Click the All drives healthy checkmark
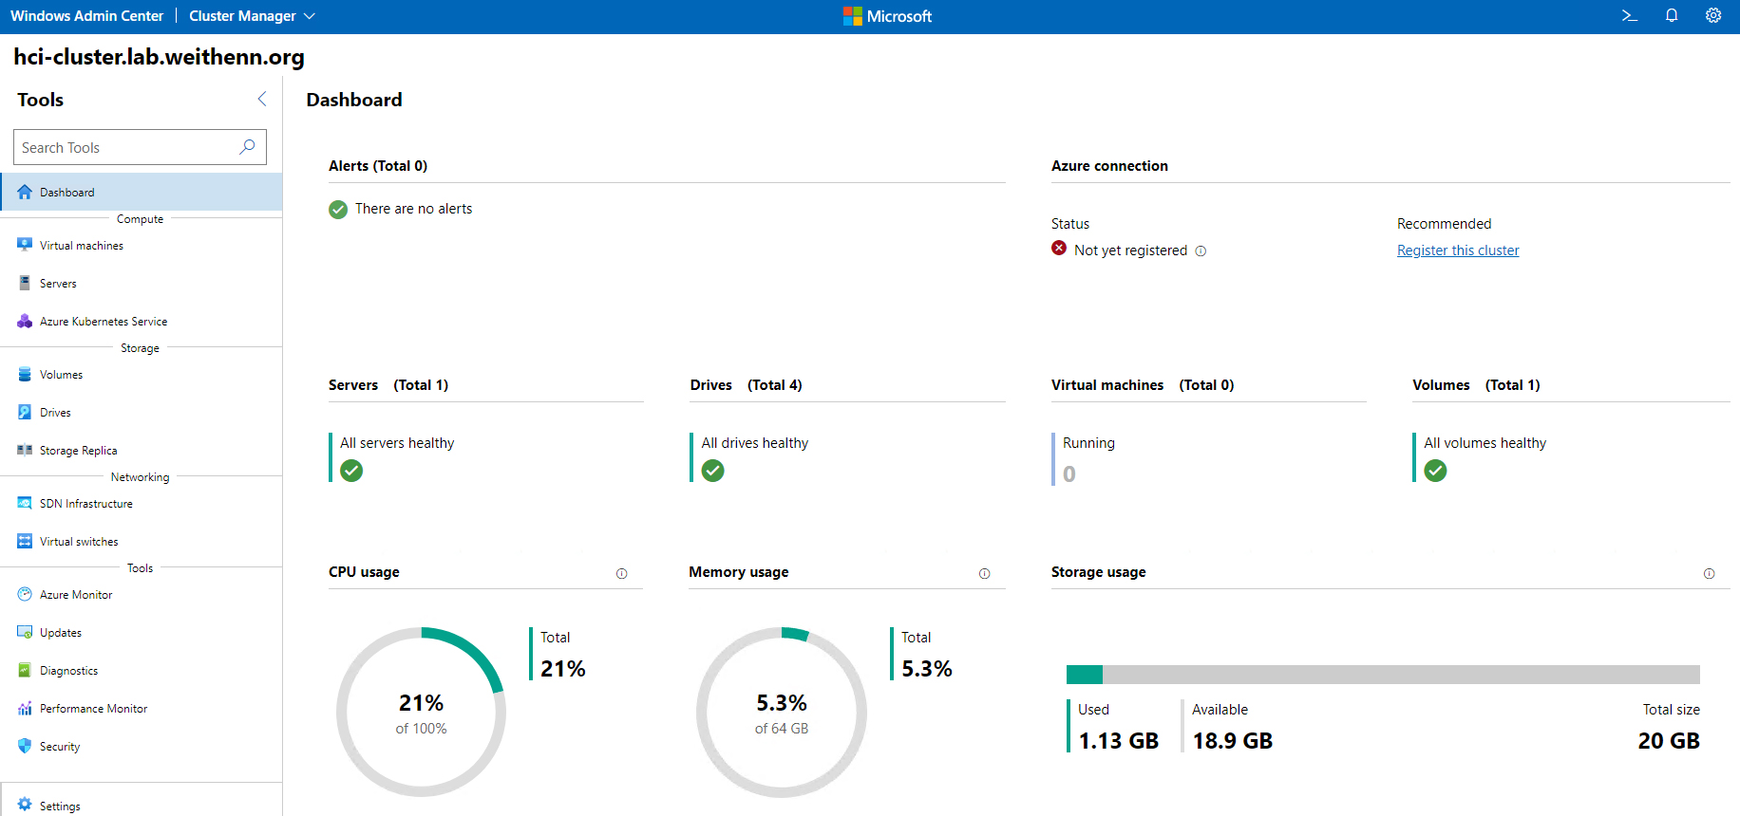 pos(713,471)
